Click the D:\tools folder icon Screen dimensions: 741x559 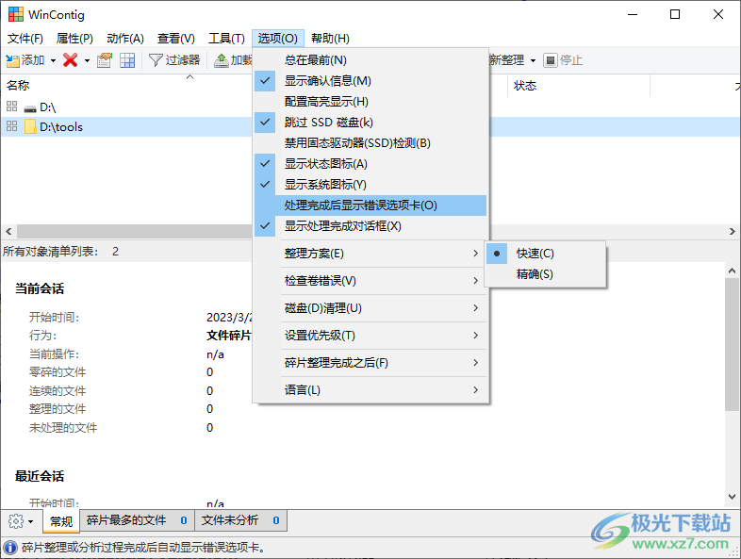click(x=30, y=126)
